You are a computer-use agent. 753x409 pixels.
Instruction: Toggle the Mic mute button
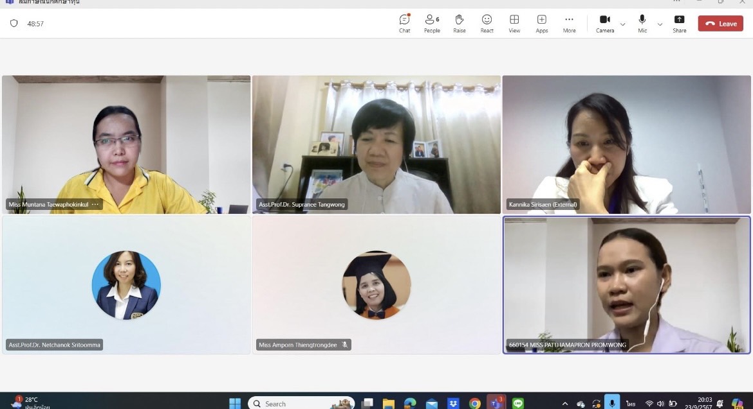click(642, 23)
